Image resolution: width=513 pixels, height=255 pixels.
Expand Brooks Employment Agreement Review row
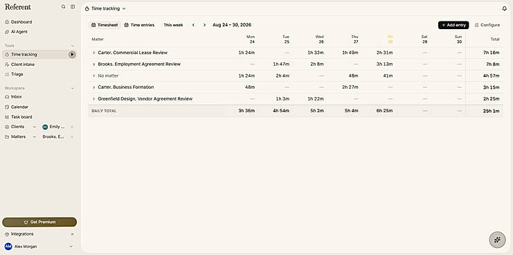(x=93, y=64)
